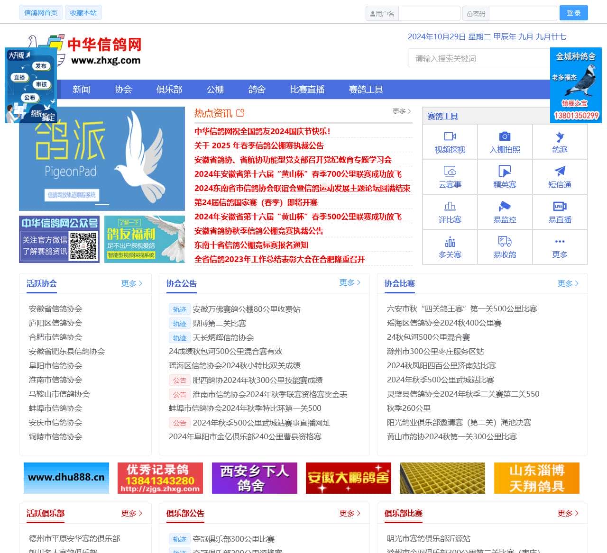The height and width of the screenshot is (553, 607).
Task: Click the 金城种鸽舍 floating ad
Action: click(x=576, y=85)
